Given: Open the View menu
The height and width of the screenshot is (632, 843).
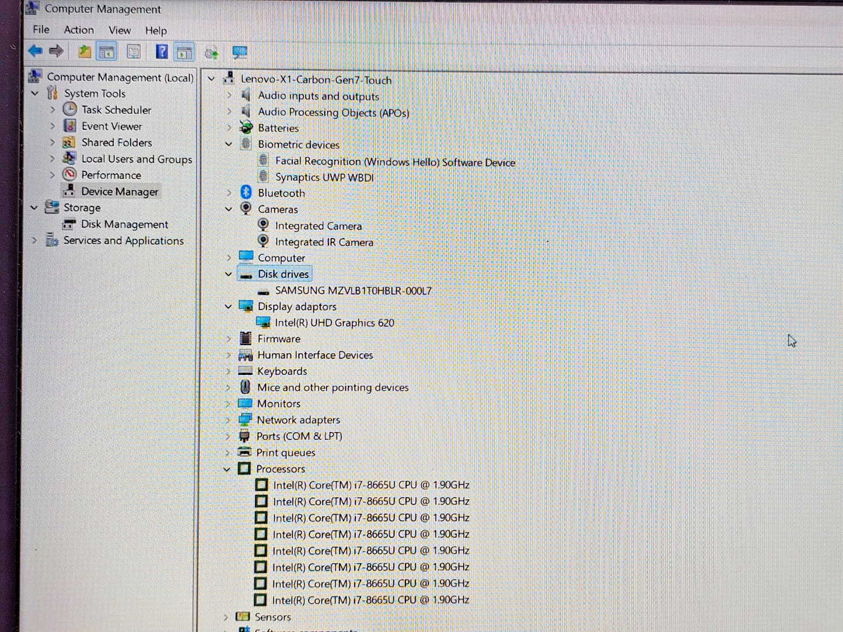Looking at the screenshot, I should pos(120,30).
